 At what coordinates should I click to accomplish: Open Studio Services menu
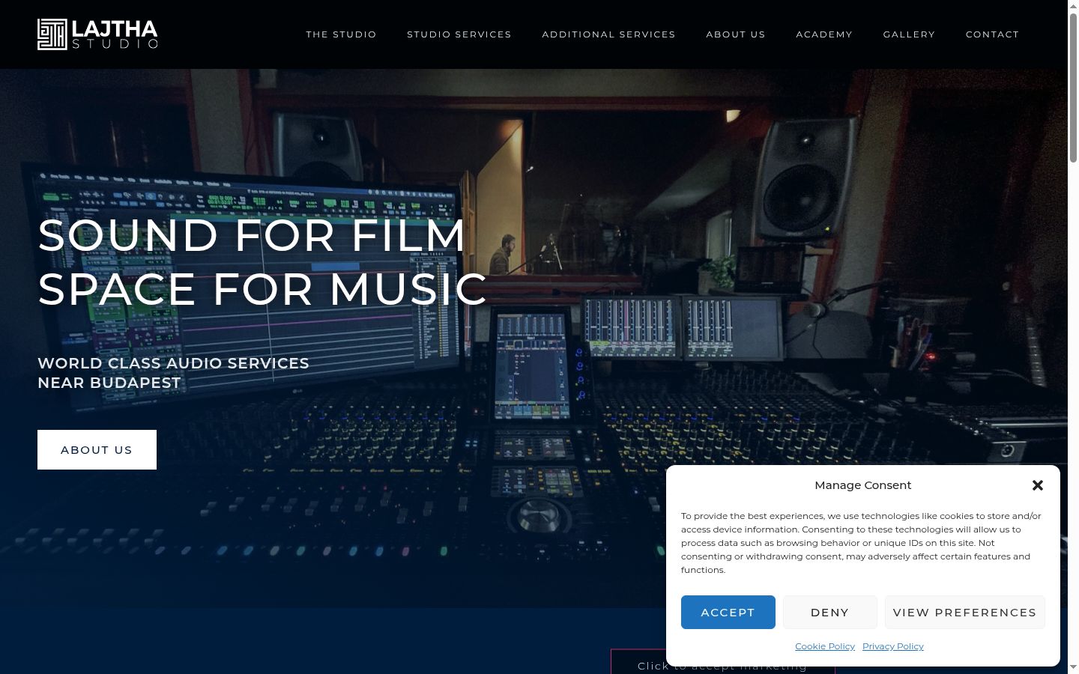(459, 34)
